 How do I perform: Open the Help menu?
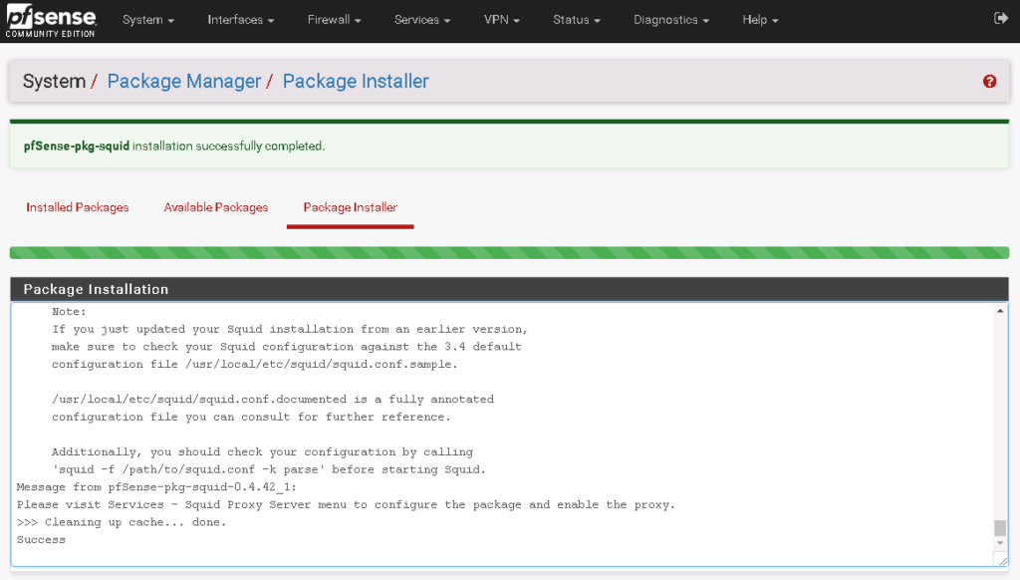(760, 20)
